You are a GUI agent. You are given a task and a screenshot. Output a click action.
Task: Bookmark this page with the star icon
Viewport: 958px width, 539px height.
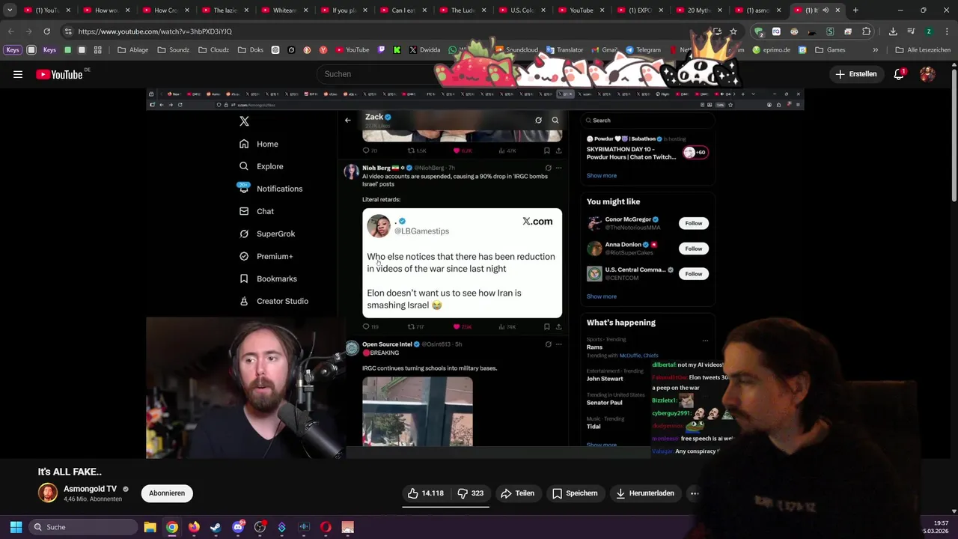pyautogui.click(x=733, y=31)
